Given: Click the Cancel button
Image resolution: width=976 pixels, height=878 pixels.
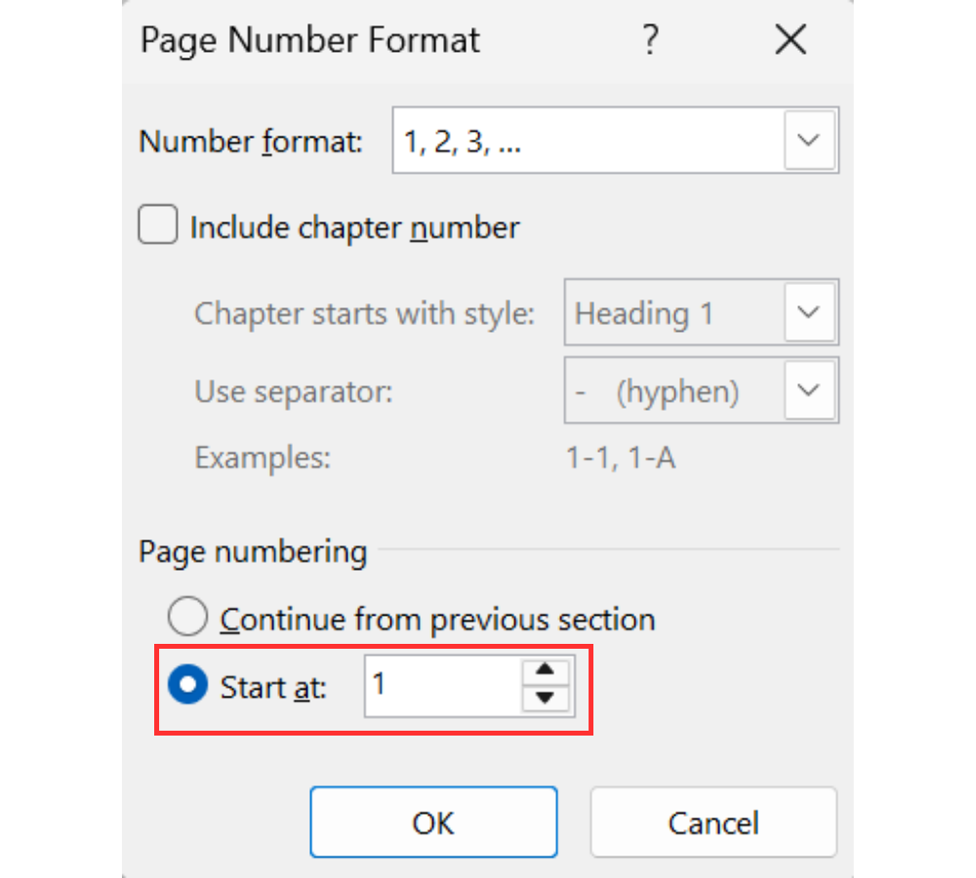Looking at the screenshot, I should click(x=713, y=822).
